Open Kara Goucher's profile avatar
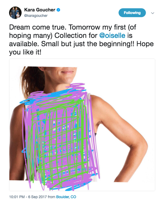162x201 pixels. tap(15, 13)
